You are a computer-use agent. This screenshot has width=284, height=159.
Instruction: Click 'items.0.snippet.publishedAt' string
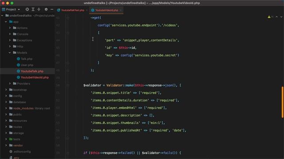(116, 130)
